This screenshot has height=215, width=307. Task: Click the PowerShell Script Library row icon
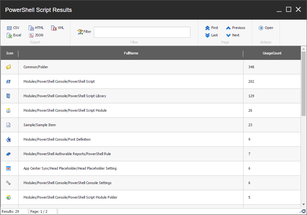pyautogui.click(x=8, y=96)
